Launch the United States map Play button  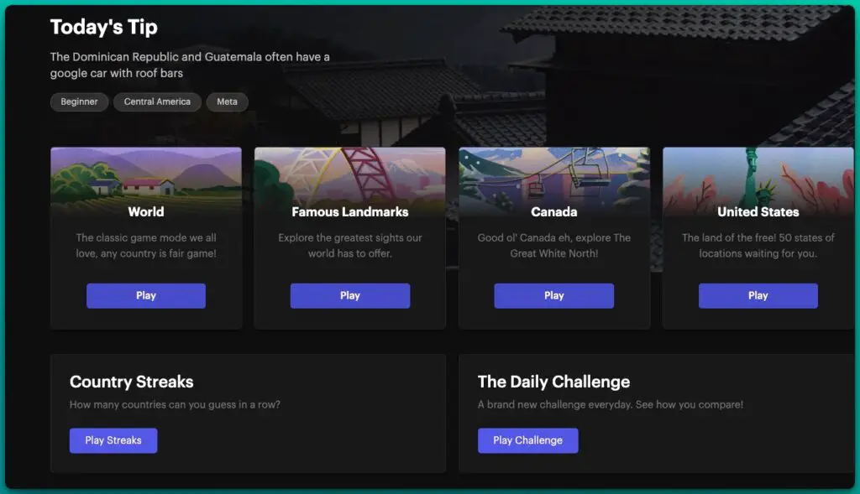(x=758, y=295)
